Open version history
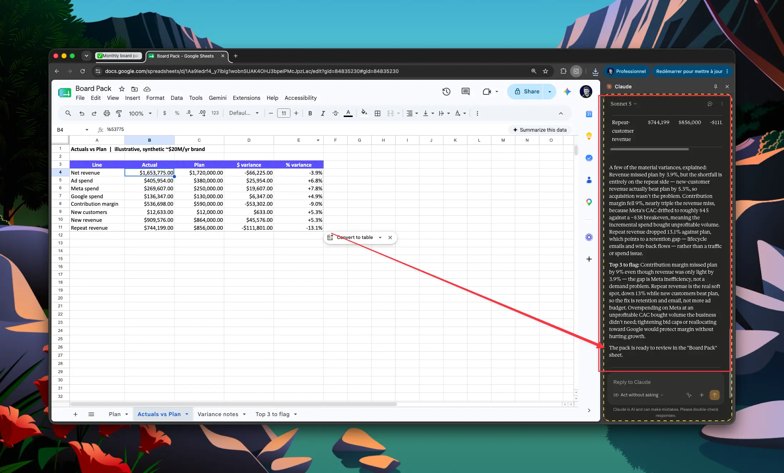The width and height of the screenshot is (784, 473). (x=446, y=92)
